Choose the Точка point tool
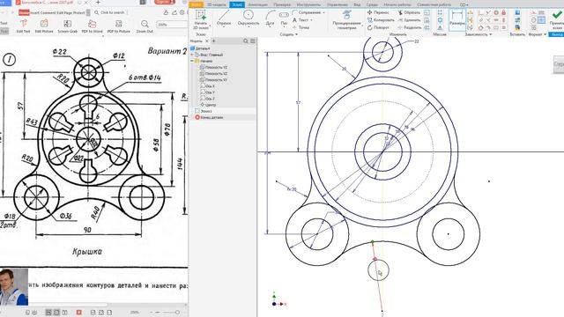 [x=301, y=27]
